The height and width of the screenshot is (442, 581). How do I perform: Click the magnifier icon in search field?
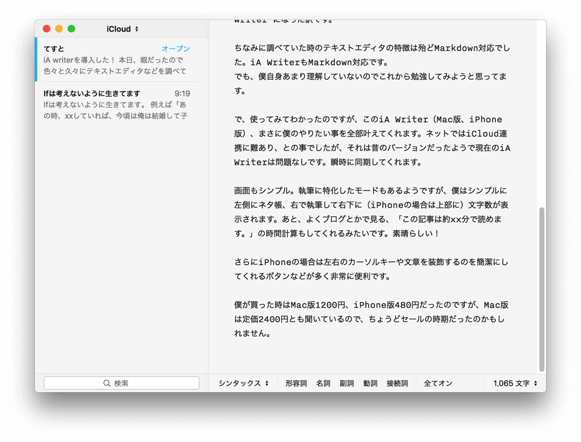107,383
